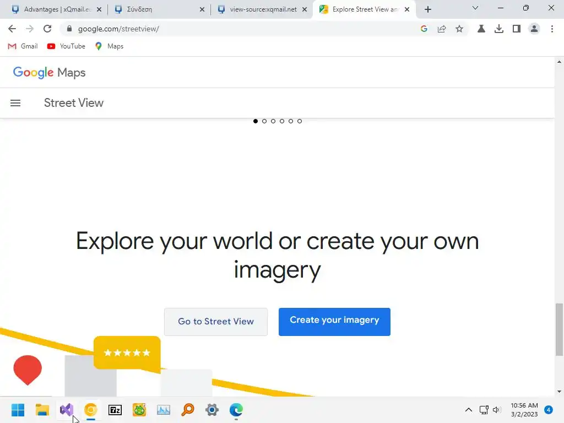Screen dimensions: 564x423
Task: Open the network status tray icon
Action: click(484, 410)
